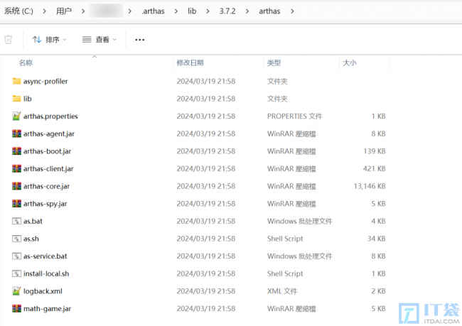Click the 13,146 KB size cell

tap(370, 186)
